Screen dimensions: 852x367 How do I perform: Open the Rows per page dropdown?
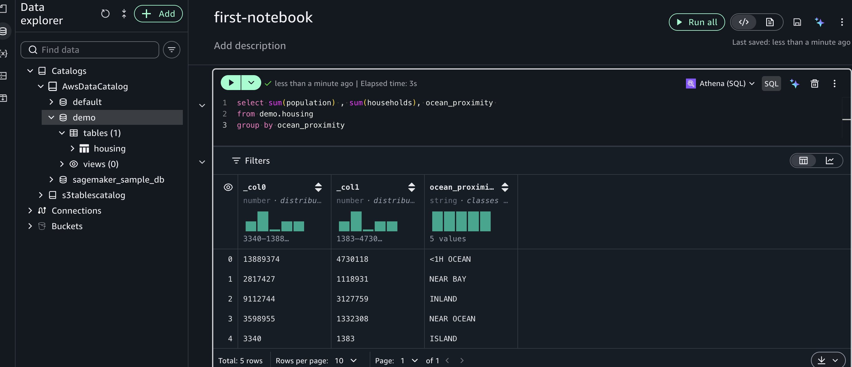(x=346, y=360)
